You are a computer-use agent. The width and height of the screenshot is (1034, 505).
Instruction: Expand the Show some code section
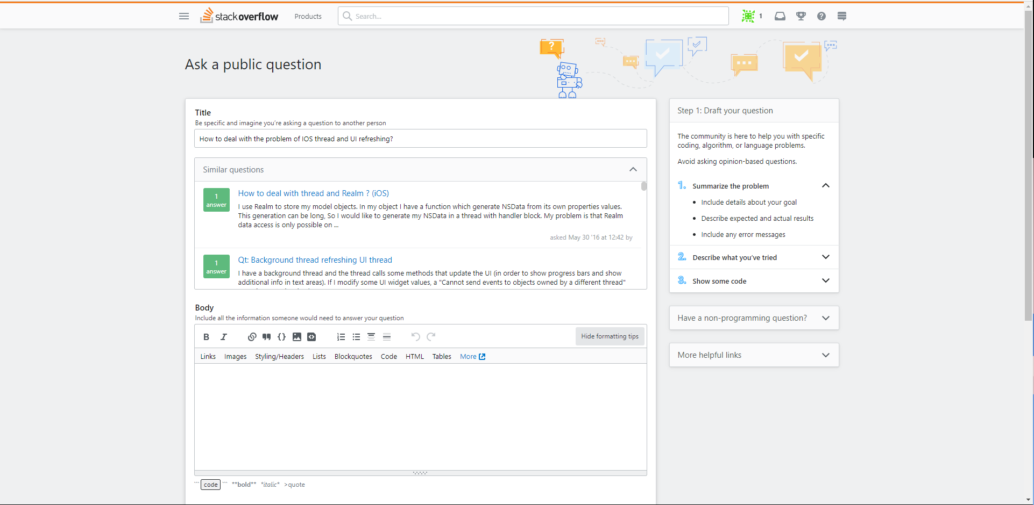(826, 281)
